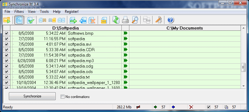This screenshot has width=249, height=112.
Task: Open the Filters menu
Action: tap(19, 12)
